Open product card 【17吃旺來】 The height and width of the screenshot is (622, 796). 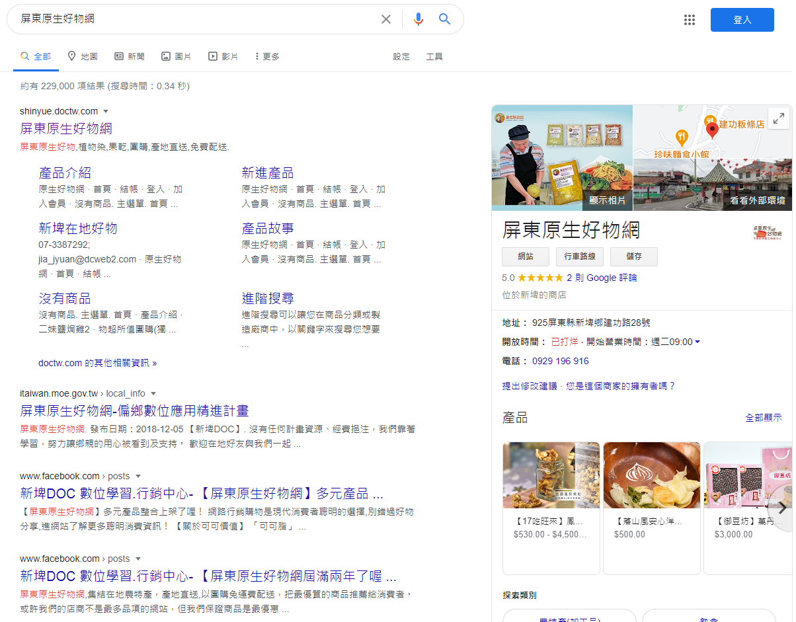click(x=551, y=508)
